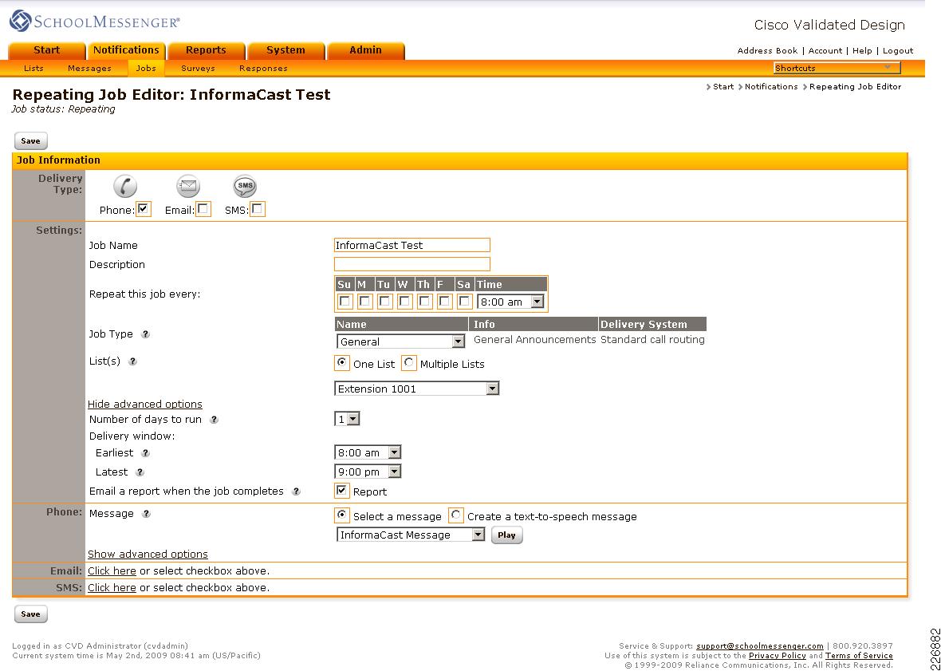Open help icon beside List(s)

pyautogui.click(x=132, y=361)
